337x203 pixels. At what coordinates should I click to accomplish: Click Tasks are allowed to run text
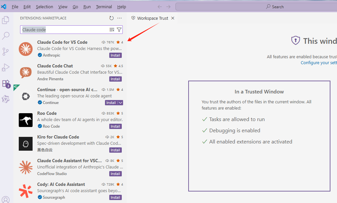pyautogui.click(x=237, y=119)
